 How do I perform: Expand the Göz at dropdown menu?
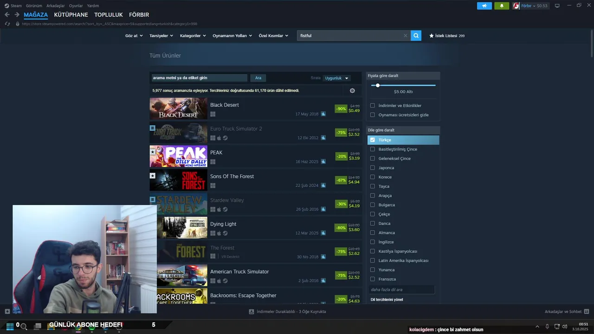click(134, 36)
